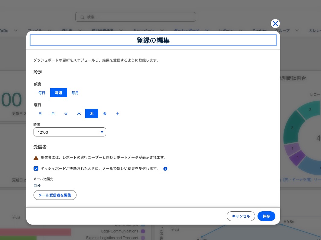Click Express Logistics and Transport legend entry
This screenshot has width=321, height=240.
[112, 238]
